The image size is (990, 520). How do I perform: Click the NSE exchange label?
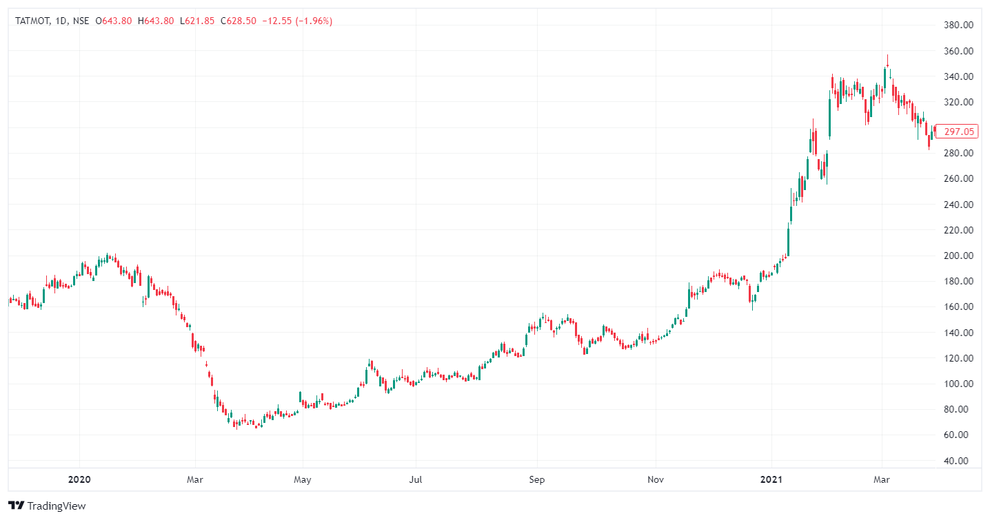point(81,21)
